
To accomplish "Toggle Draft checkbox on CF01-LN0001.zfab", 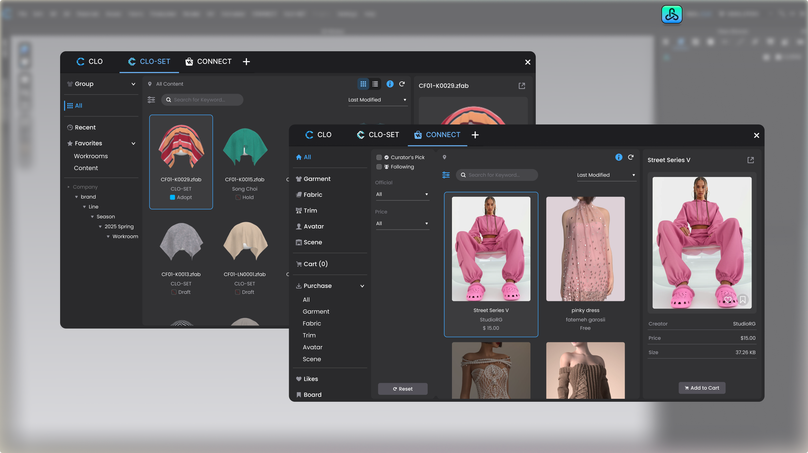I will [237, 292].
